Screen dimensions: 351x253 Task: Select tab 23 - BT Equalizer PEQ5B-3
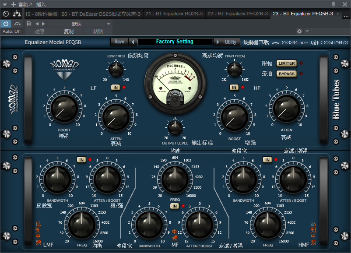click(303, 14)
